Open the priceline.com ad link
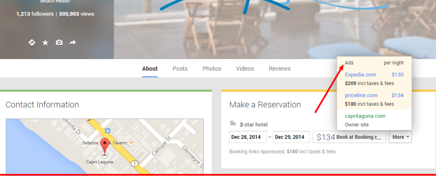The image size is (436, 176). coord(361,95)
